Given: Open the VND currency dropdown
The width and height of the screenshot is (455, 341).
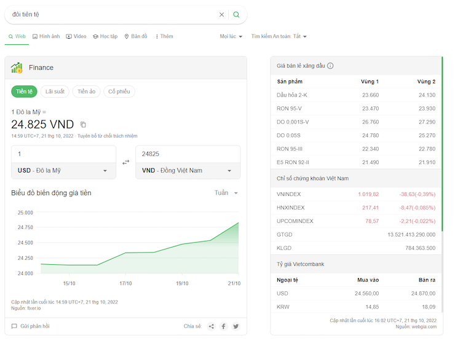Looking at the screenshot, I should [188, 171].
